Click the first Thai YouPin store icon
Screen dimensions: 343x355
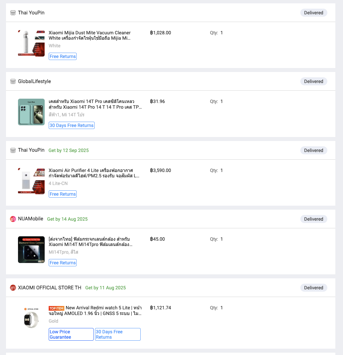point(13,13)
